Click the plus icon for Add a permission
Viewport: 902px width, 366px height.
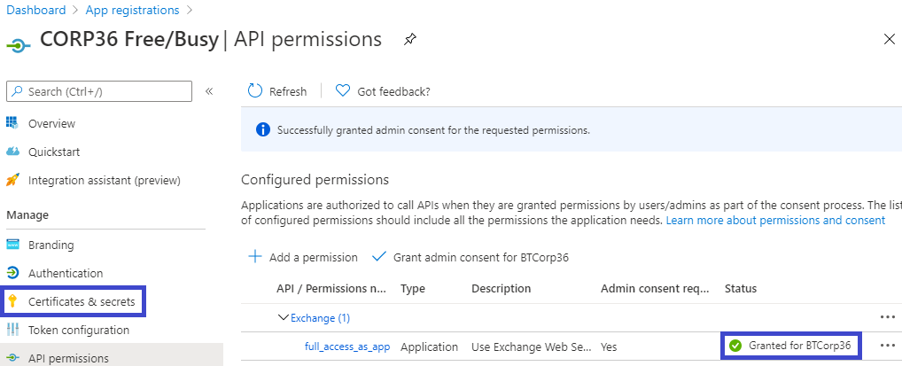pyautogui.click(x=255, y=257)
